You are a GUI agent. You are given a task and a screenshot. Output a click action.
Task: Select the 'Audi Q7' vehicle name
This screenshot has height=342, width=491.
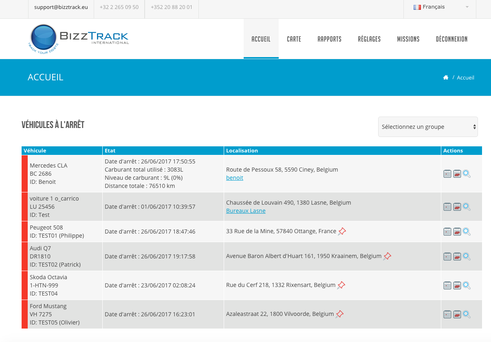tap(40, 248)
